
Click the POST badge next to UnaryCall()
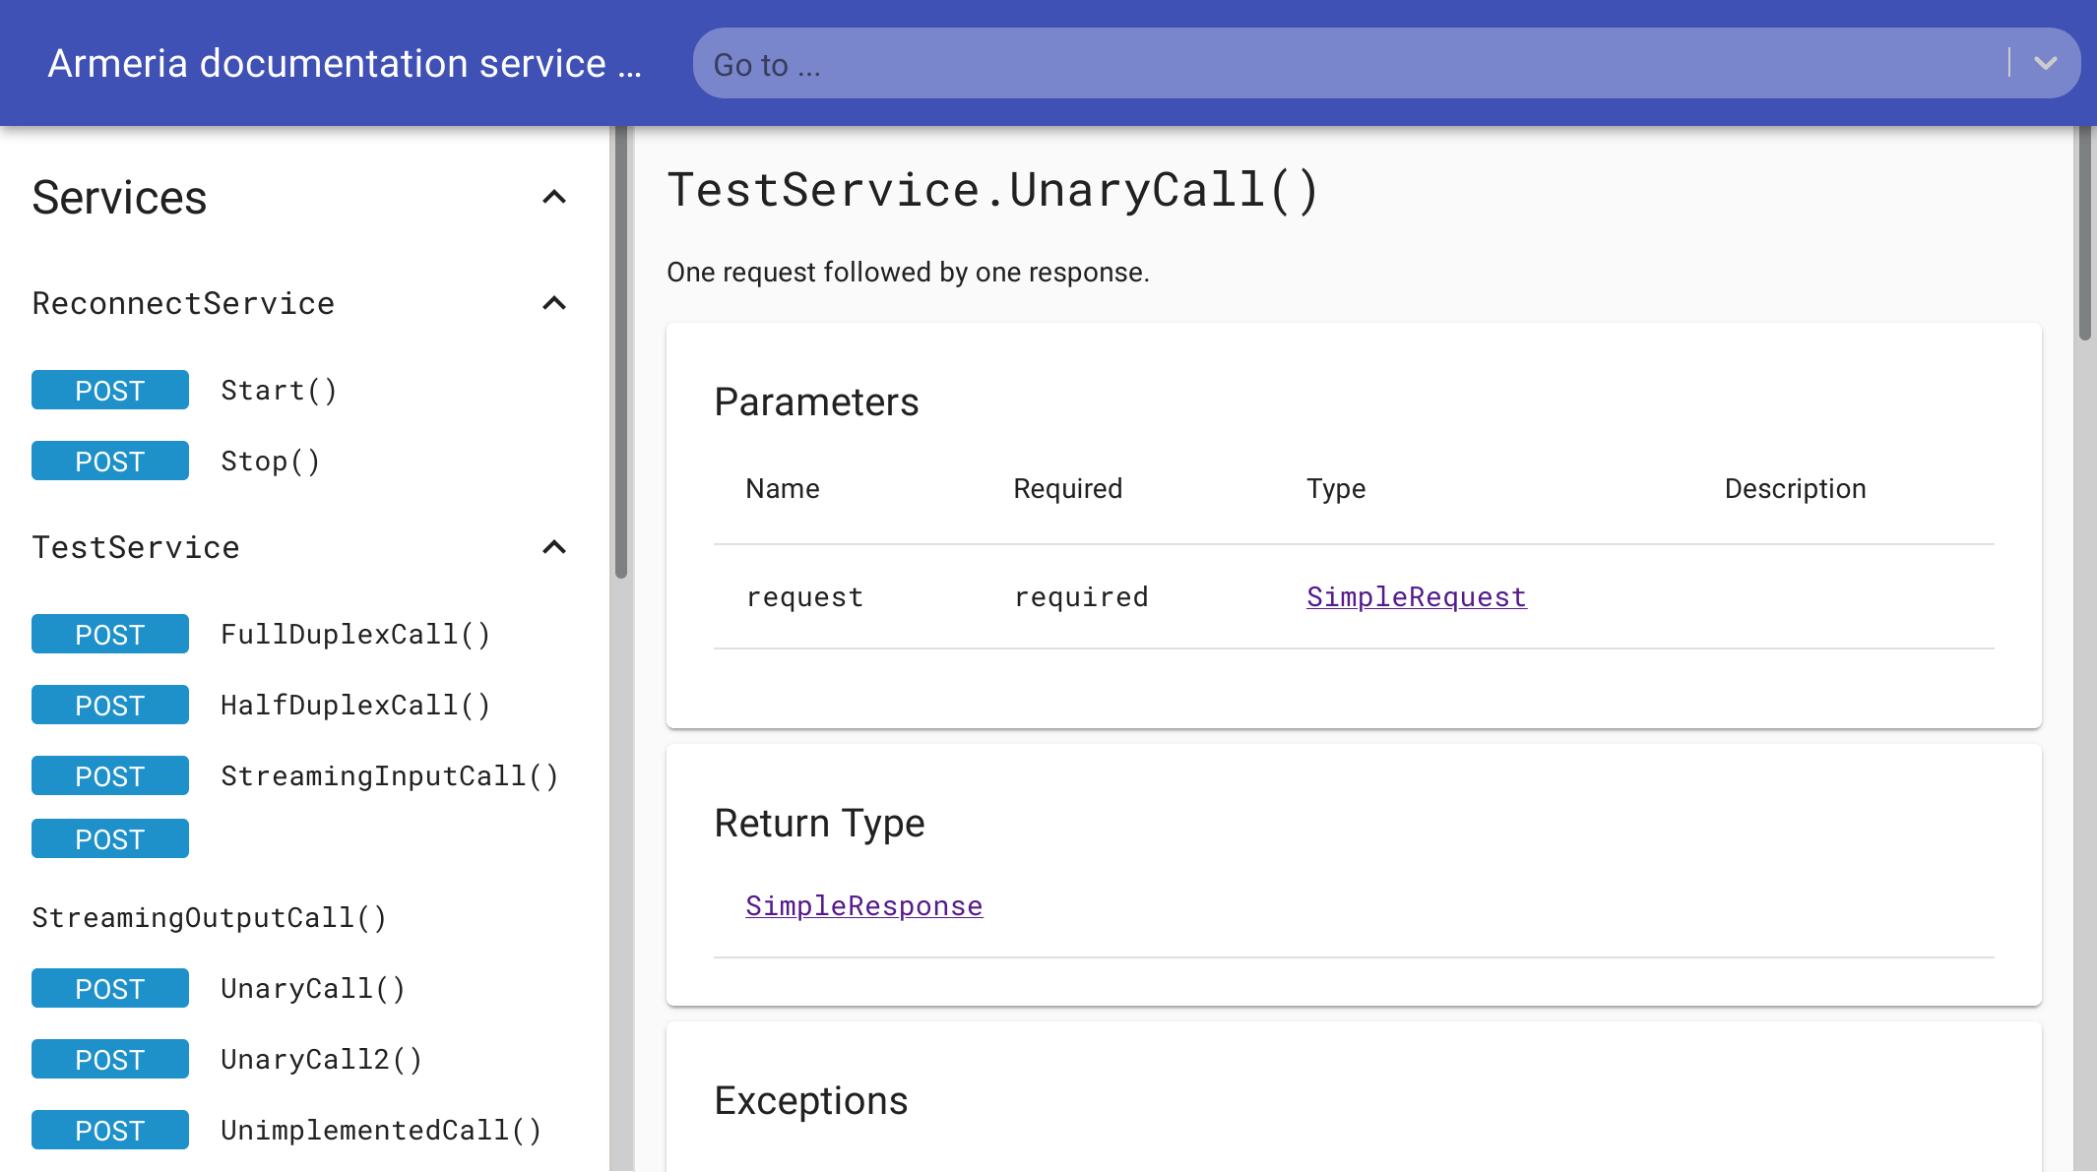(109, 988)
